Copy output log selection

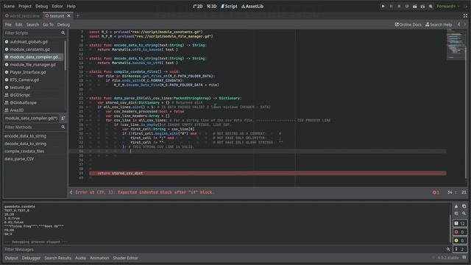pos(464,206)
